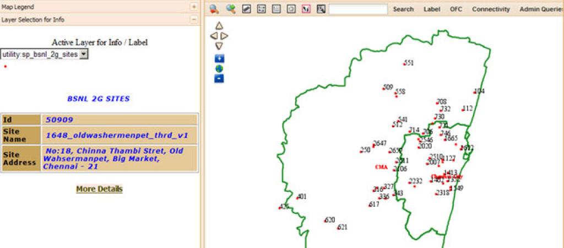Click the Layer Selection for Info header
Image resolution: width=564 pixels, height=248 pixels.
point(32,19)
